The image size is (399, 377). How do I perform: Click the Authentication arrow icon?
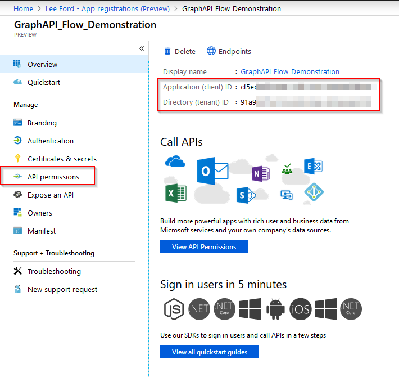[17, 140]
